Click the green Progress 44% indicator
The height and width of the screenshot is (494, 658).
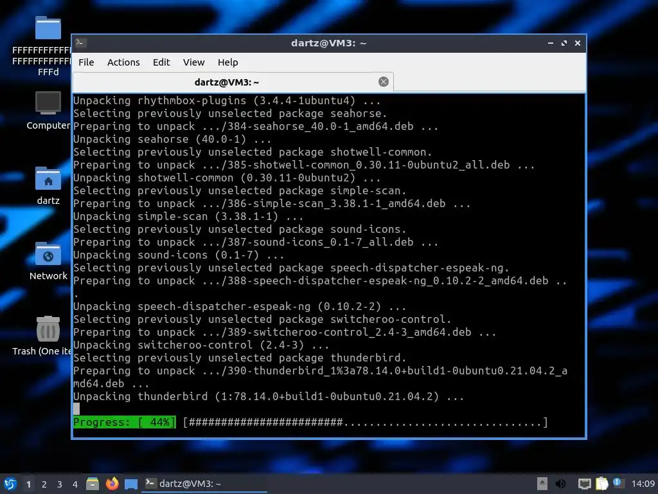pos(124,422)
